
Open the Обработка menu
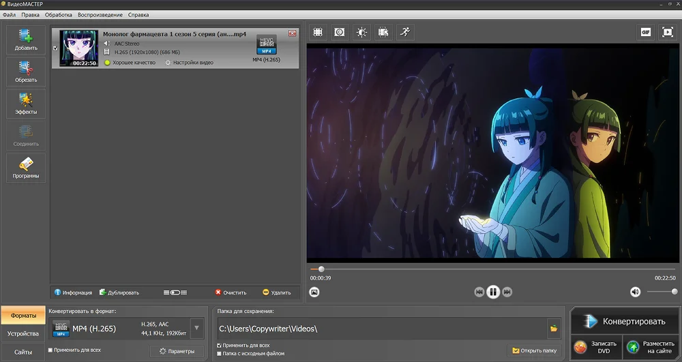tap(58, 14)
